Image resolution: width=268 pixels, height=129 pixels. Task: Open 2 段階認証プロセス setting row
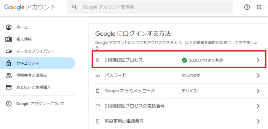point(179,59)
